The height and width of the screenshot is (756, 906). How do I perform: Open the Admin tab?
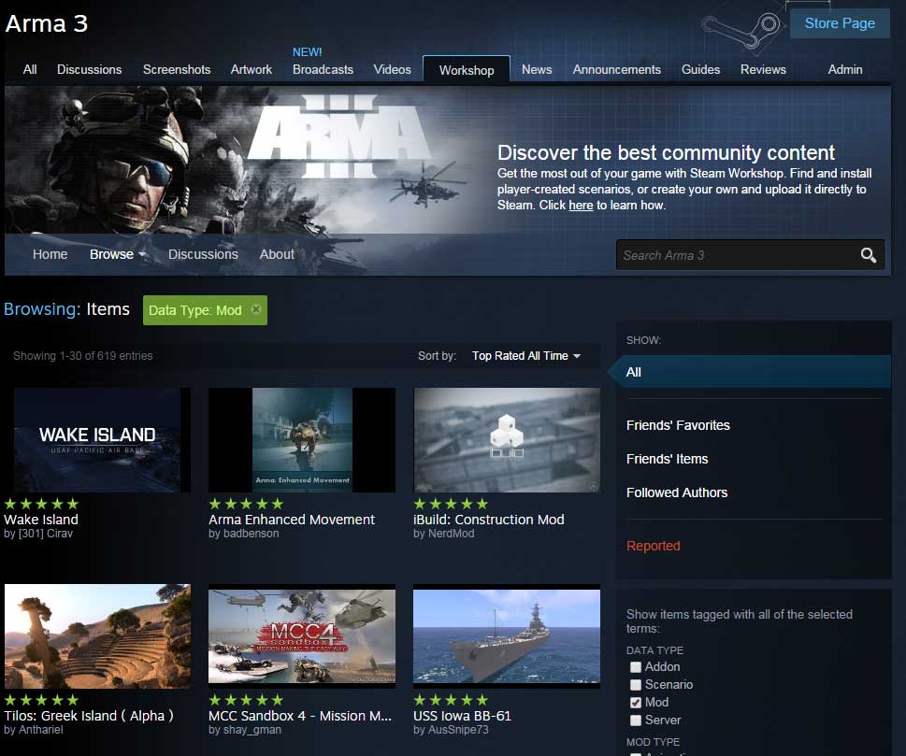[x=844, y=69]
